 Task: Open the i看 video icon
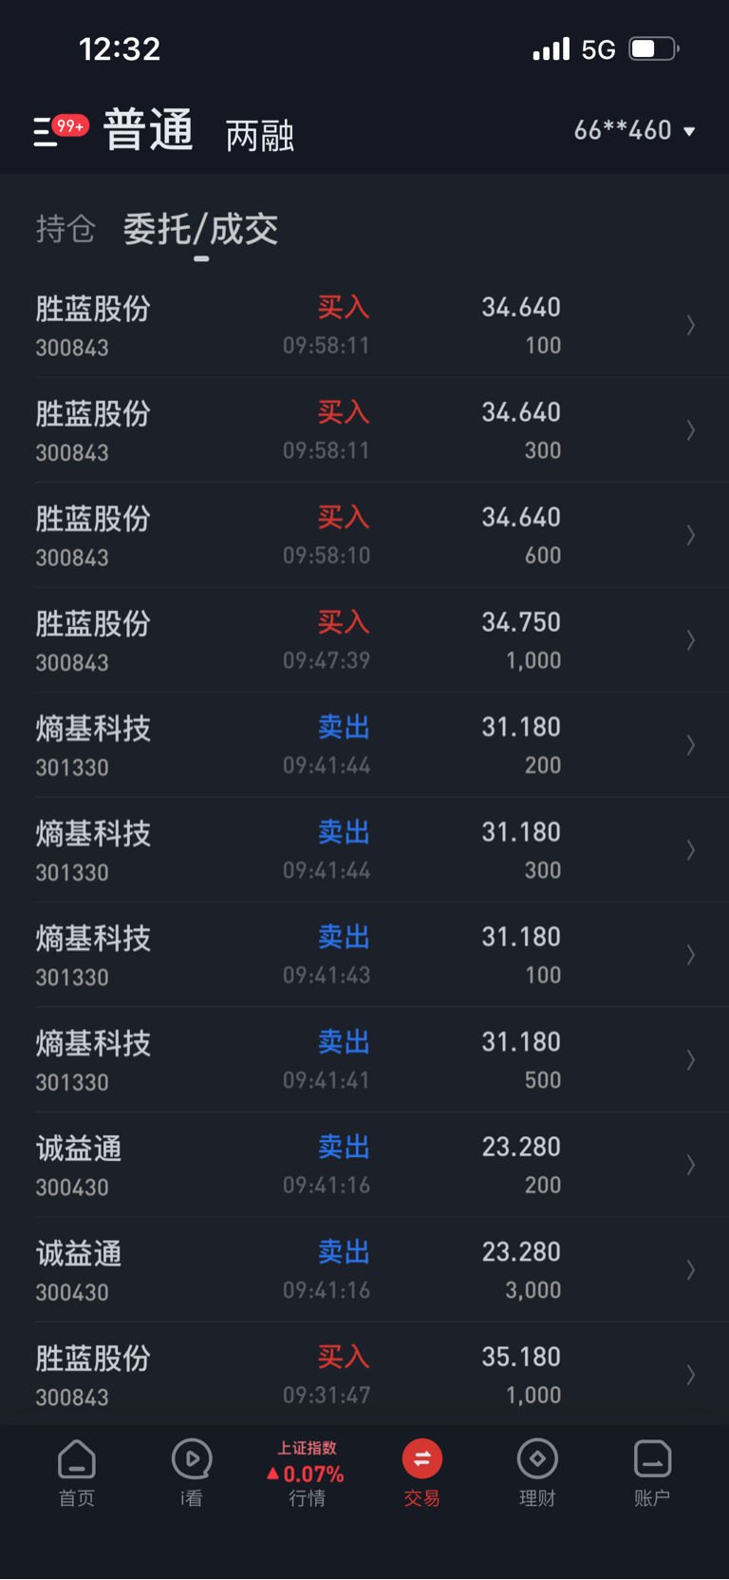(192, 1474)
